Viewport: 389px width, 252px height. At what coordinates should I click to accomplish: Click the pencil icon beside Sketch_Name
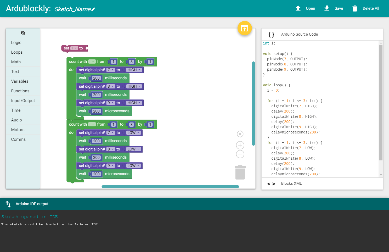coord(93,9)
